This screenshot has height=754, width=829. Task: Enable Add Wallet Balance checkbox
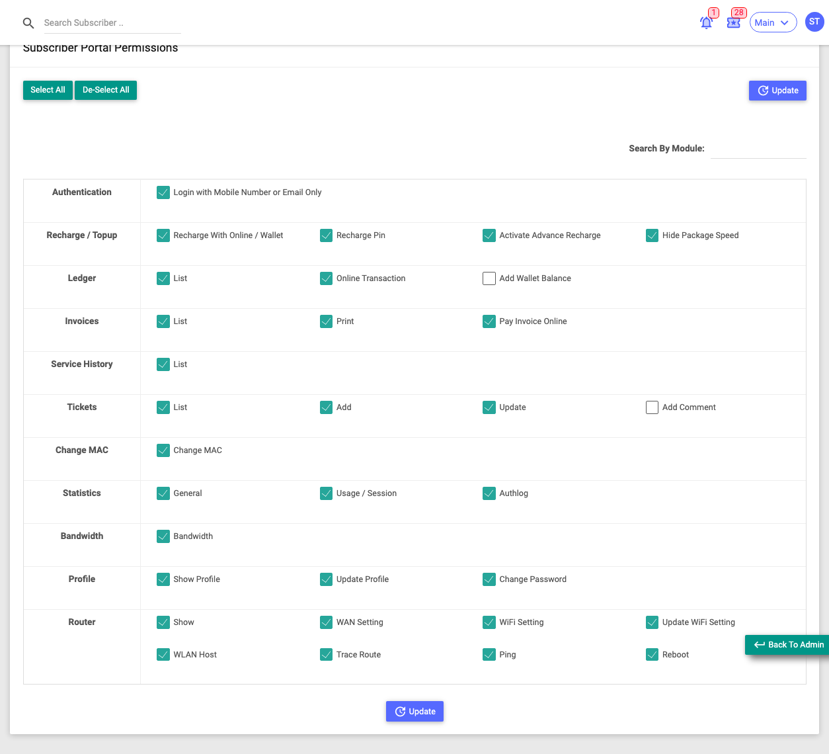tap(489, 278)
